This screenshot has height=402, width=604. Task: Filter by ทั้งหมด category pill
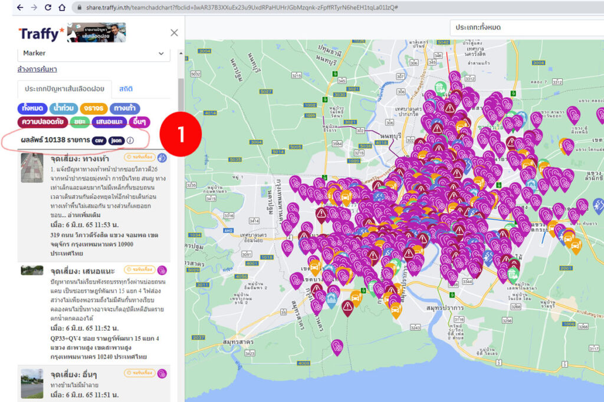32,108
